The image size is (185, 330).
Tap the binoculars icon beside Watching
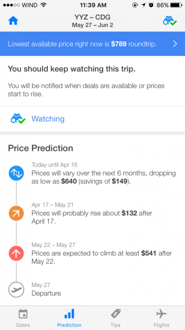pos(18,119)
